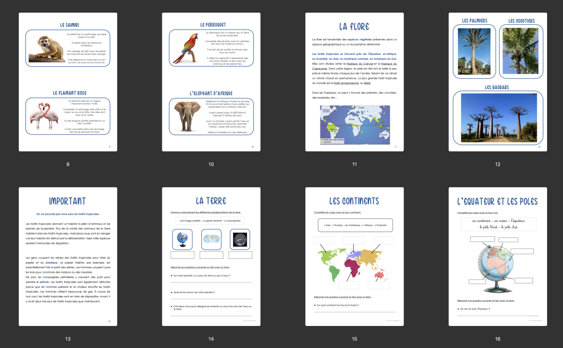Click the satellite Earth image on La Terre
This screenshot has height=348, width=563.
pyautogui.click(x=240, y=239)
